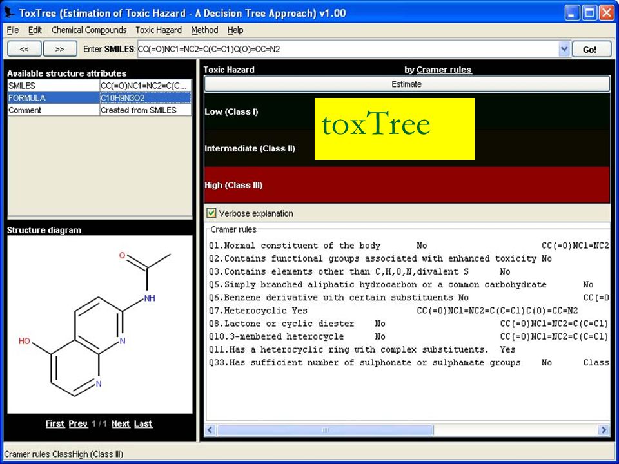Click the Q3 elements other than C,H,O,N line

tap(359, 272)
